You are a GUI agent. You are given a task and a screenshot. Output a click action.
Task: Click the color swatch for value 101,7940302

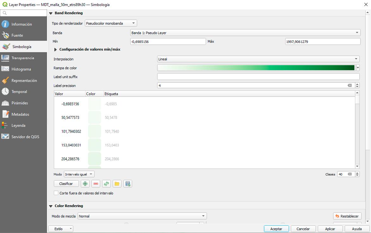click(x=94, y=131)
